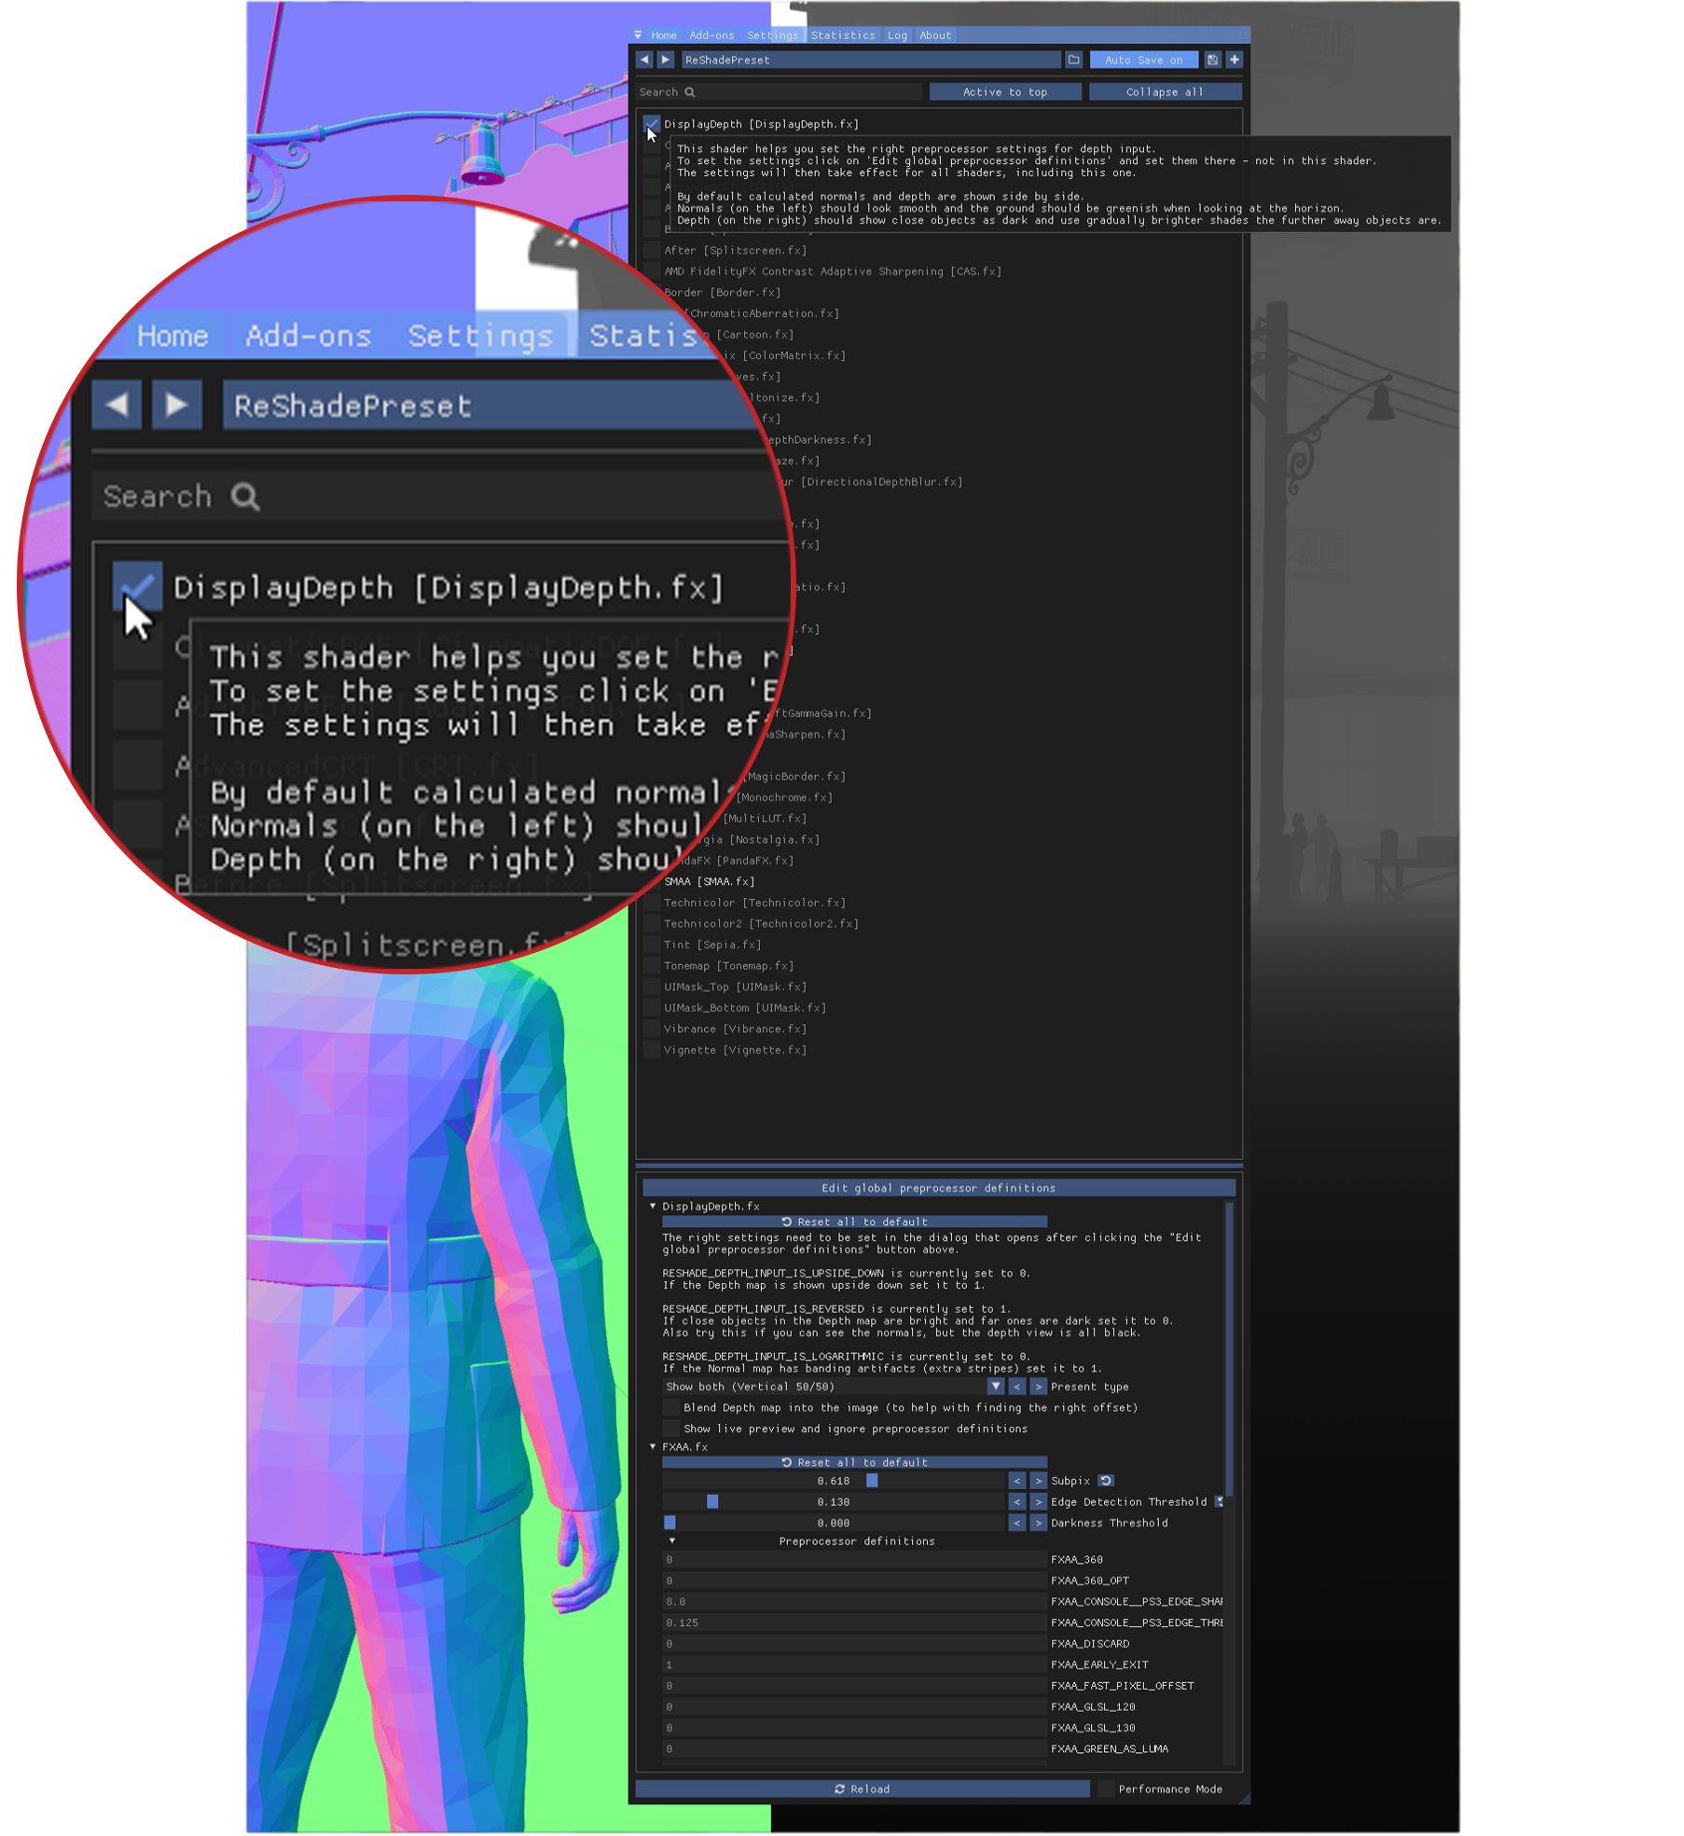Go to the next preset with the right arrow

point(665,60)
